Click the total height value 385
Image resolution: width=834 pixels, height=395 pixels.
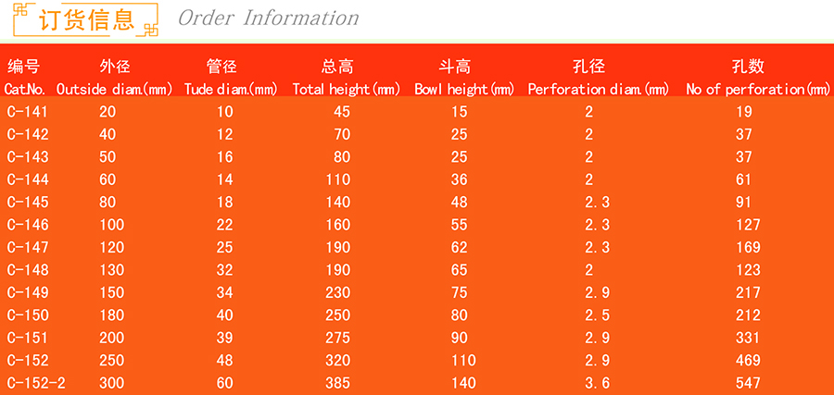[338, 383]
